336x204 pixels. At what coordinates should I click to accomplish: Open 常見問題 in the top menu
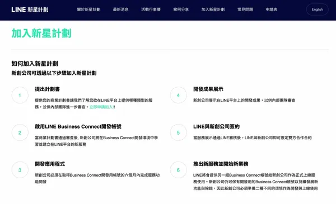coord(245,10)
